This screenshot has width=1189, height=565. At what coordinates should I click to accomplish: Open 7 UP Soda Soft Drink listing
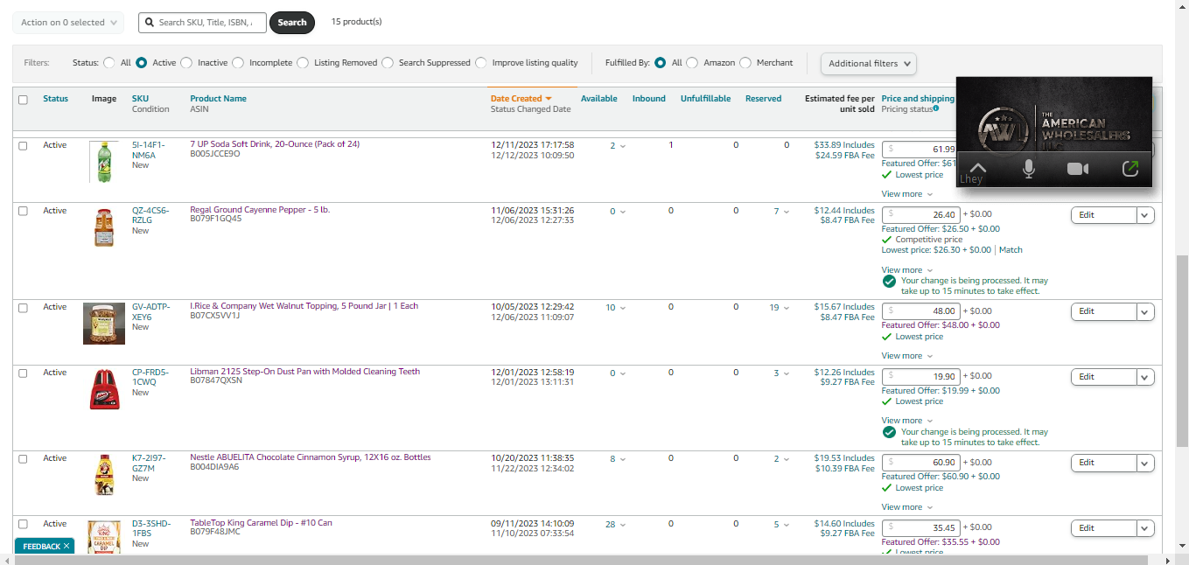click(275, 144)
